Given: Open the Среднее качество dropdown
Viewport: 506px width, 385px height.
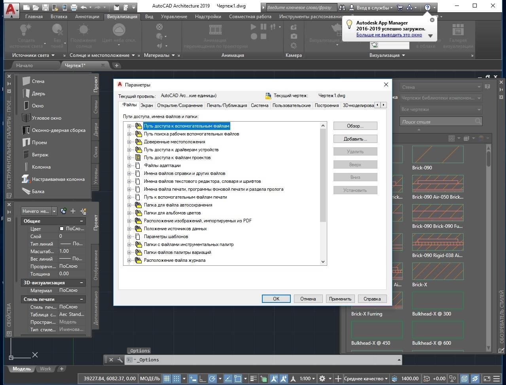Looking at the screenshot, I should coord(366,378).
